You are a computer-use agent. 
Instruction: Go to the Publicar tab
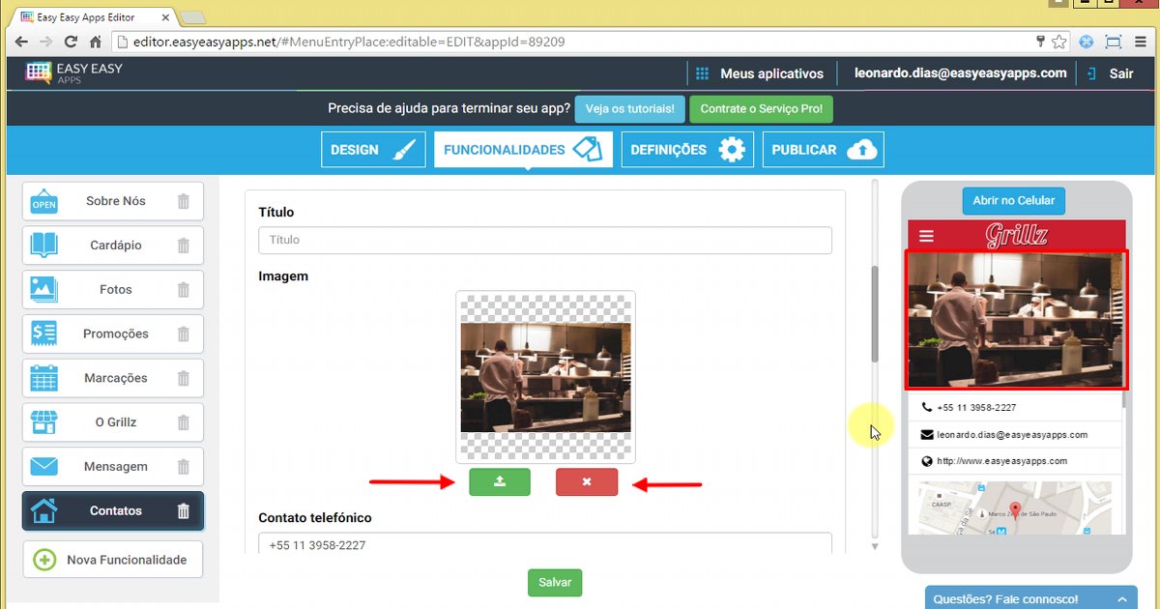tap(823, 150)
